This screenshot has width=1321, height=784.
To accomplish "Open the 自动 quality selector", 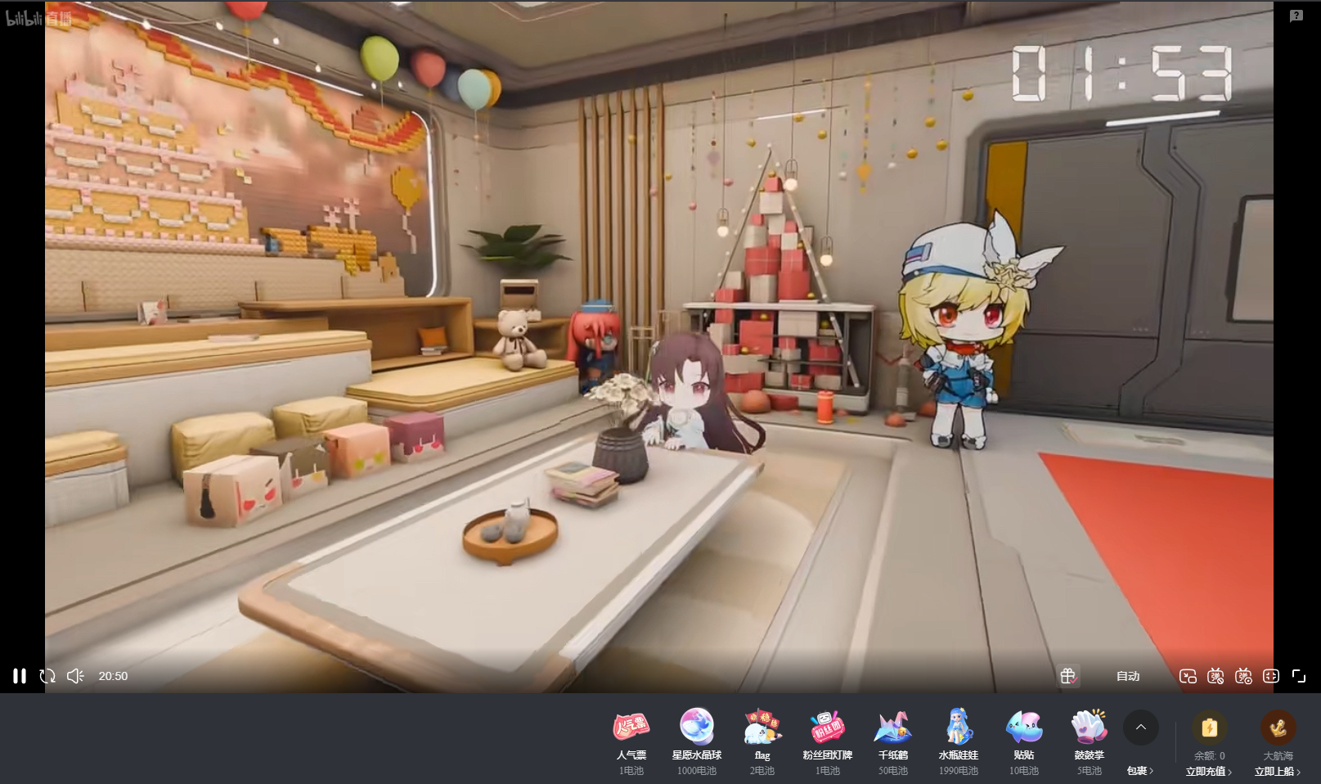I will tap(1128, 676).
